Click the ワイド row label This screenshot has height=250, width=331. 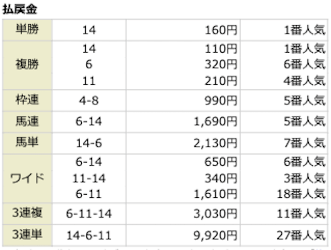pos(27,179)
